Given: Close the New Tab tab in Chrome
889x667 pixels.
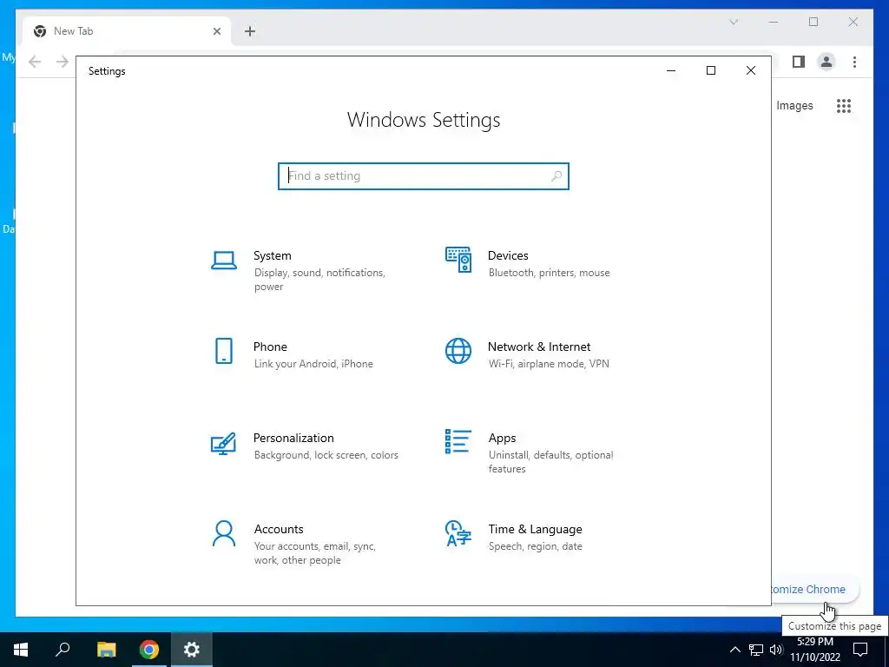Looking at the screenshot, I should click(216, 31).
